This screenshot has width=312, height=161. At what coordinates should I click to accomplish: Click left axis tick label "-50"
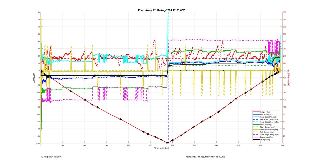[38, 107]
